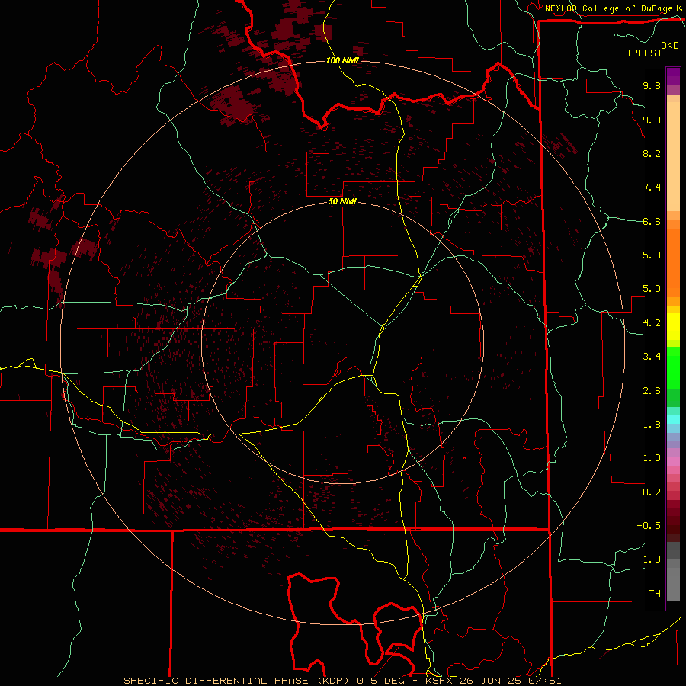Viewport: 686px width, 686px height.
Task: Click the dark red segment near -0.5
Action: pyautogui.click(x=673, y=525)
